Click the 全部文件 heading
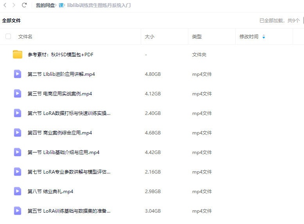 tap(11, 21)
